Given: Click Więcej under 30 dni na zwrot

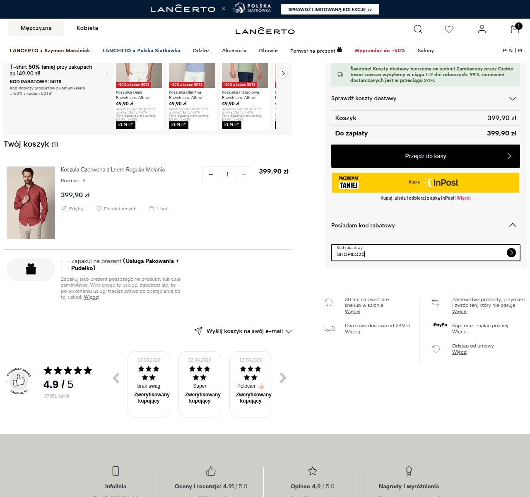Looking at the screenshot, I should (x=352, y=311).
